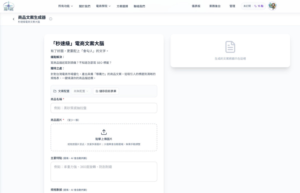The image size is (300, 193).
Task: Focus the 商品名稱 text input field
Action: [104, 108]
